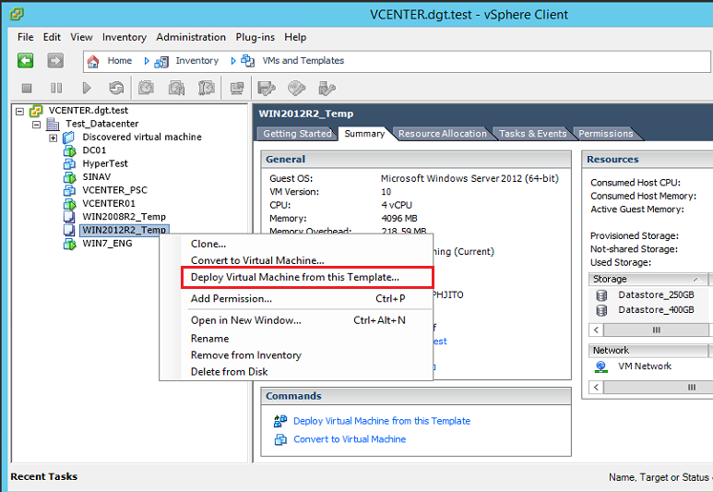Collapse the VCENTER.dgt.test tree root
The width and height of the screenshot is (713, 492).
[x=19, y=111]
